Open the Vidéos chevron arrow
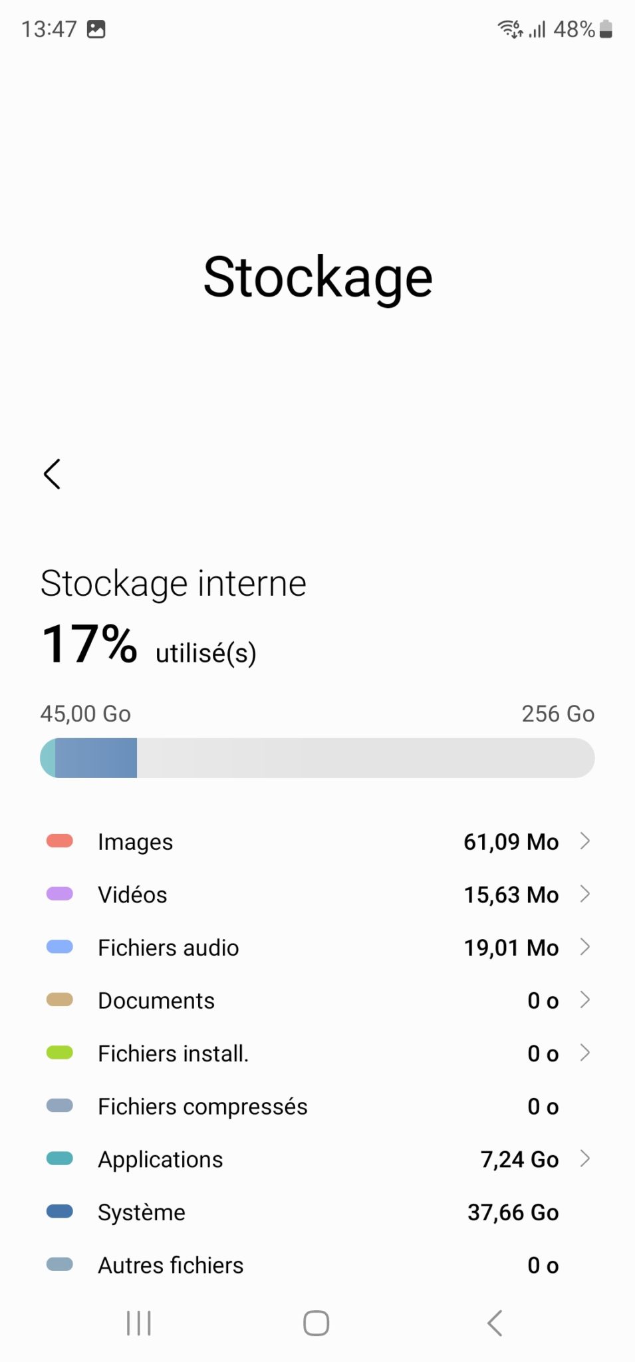Screen dimensions: 635x1362 point(585,894)
